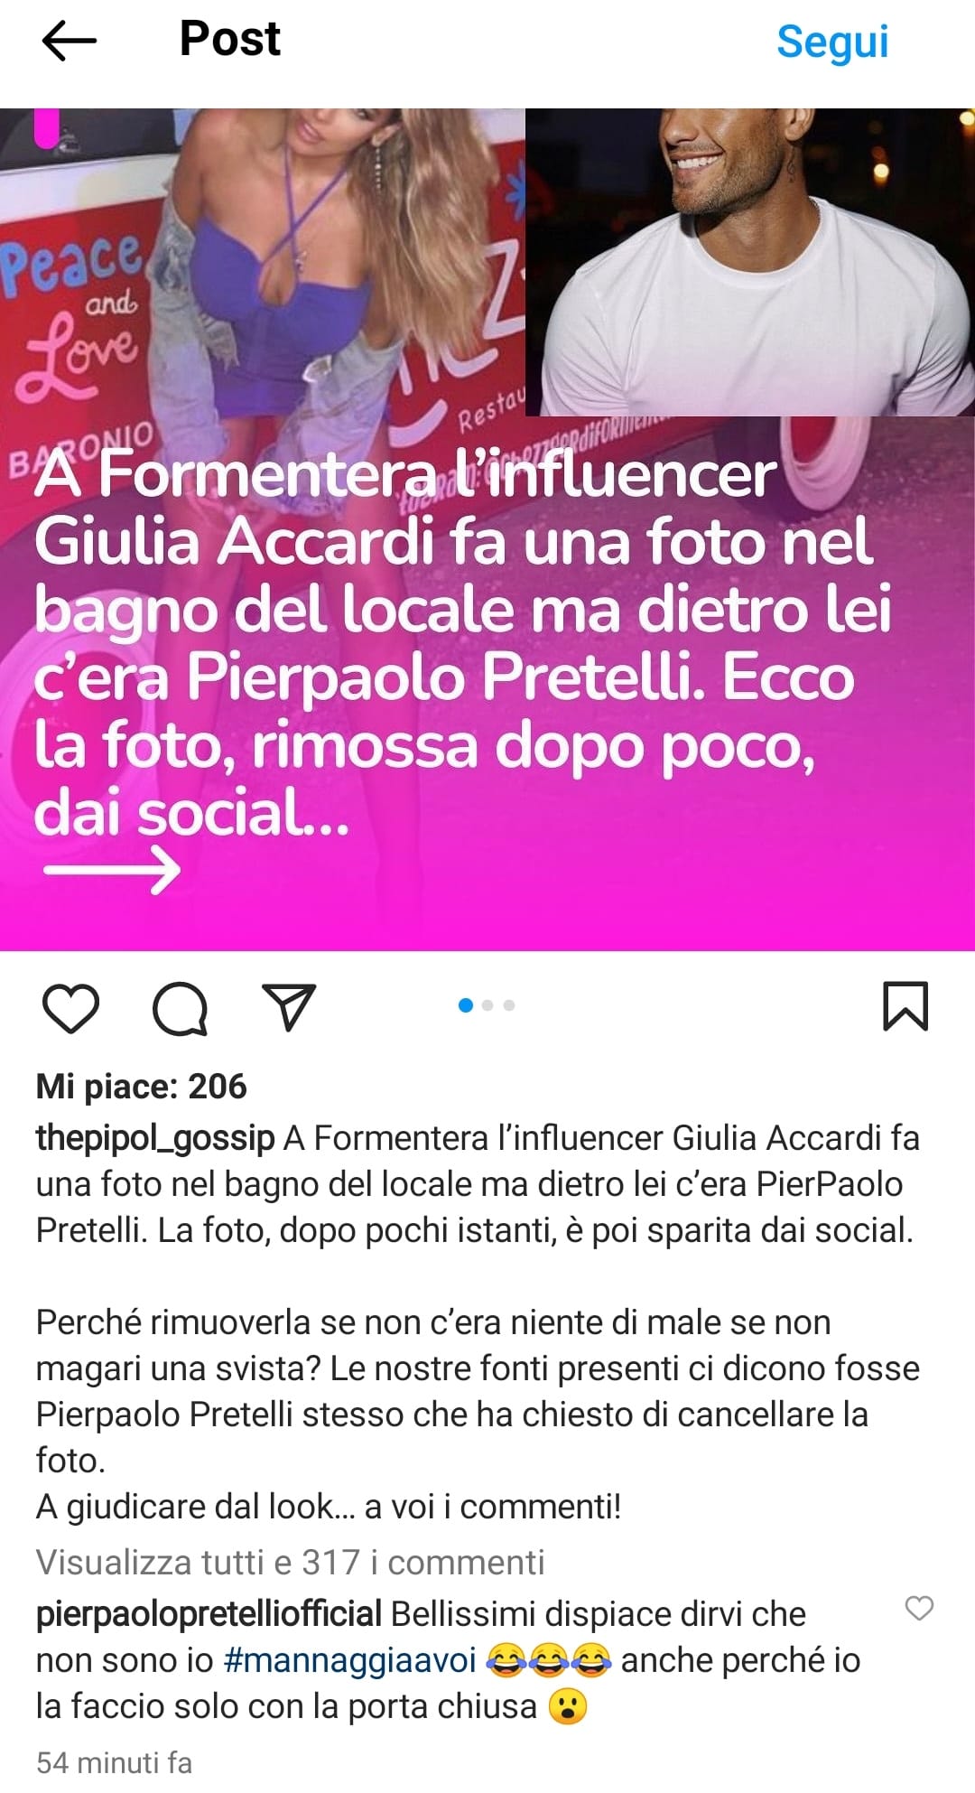
Task: Go back using the arrow icon
Action: tap(69, 41)
